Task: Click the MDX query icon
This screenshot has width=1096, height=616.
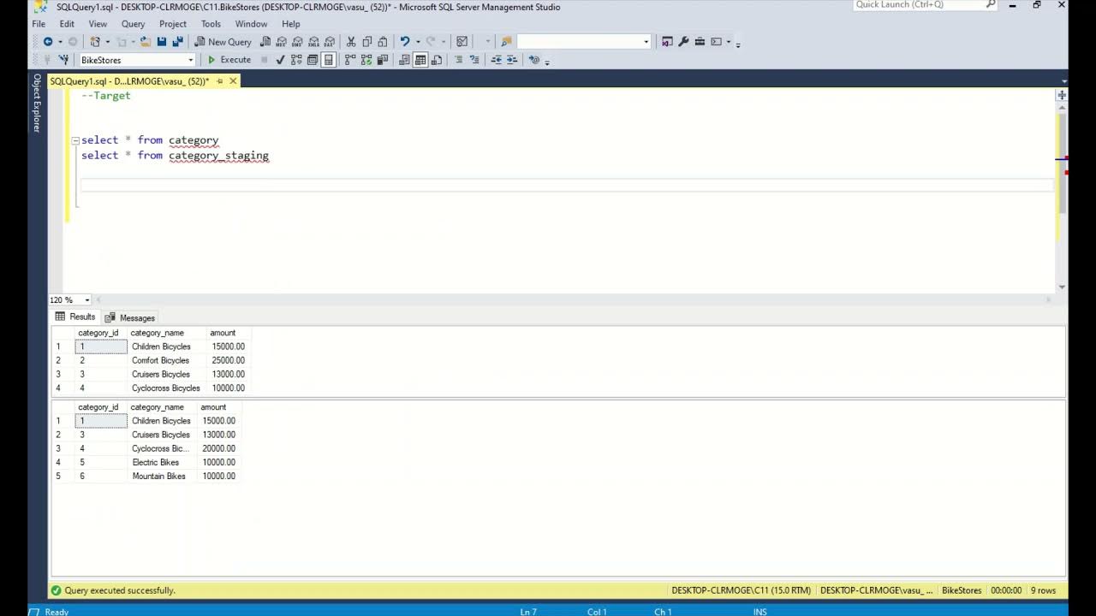Action: tap(281, 41)
